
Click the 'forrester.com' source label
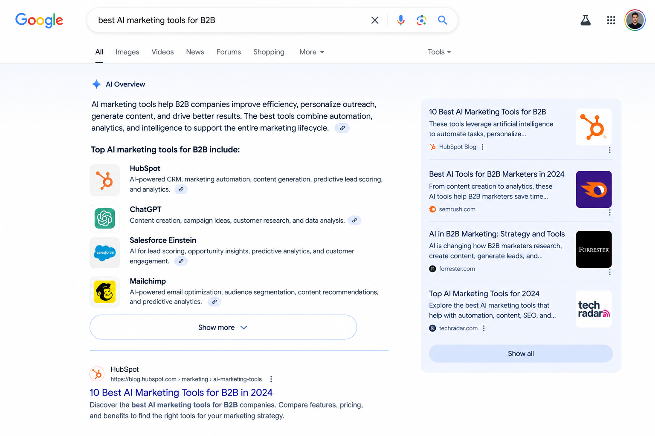(457, 269)
